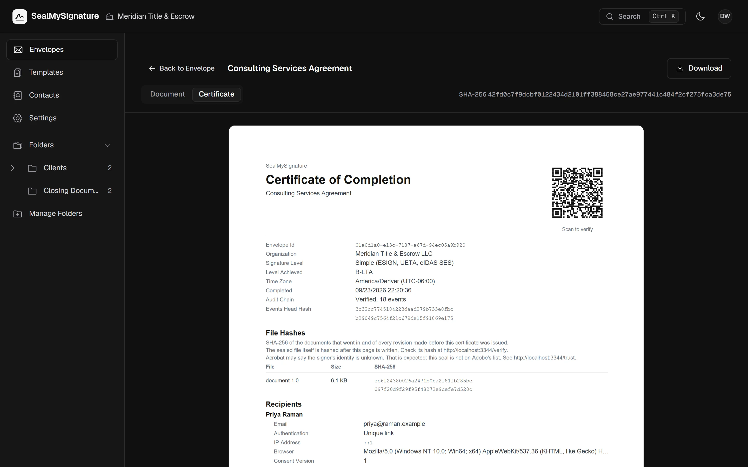The width and height of the screenshot is (748, 467).
Task: Click the Ctrl K shortcut badge
Action: 664,16
